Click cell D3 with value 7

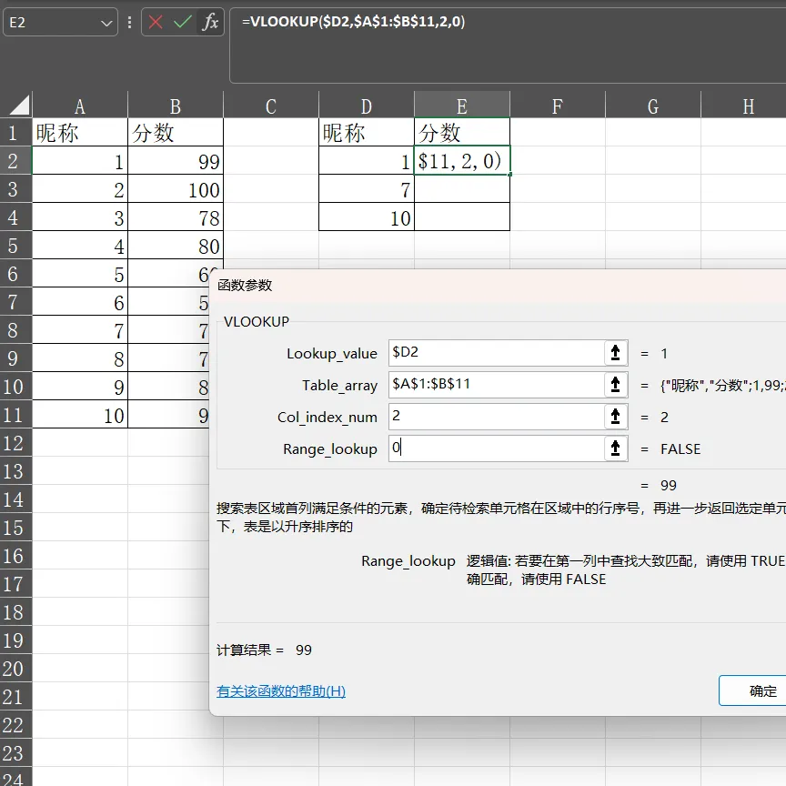pos(367,189)
